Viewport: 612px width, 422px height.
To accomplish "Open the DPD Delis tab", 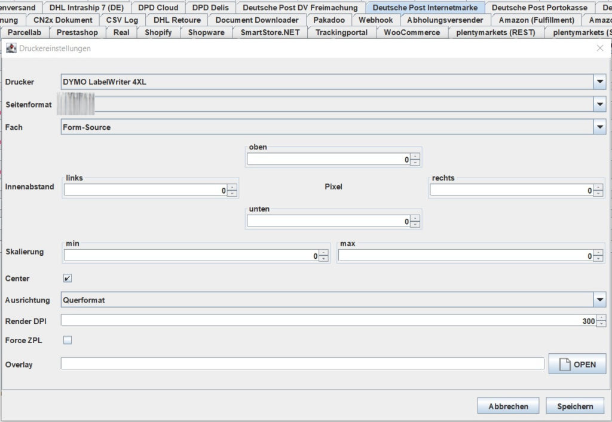I will [x=210, y=7].
